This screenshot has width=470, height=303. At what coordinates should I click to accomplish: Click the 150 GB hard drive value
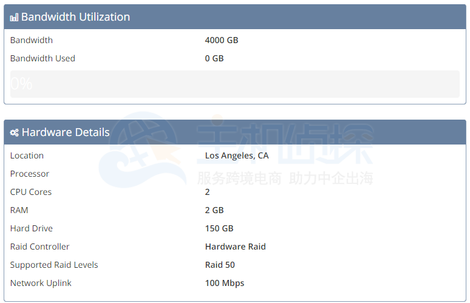coord(219,228)
